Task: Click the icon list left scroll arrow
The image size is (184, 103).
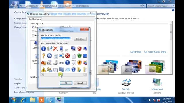Action: (42, 75)
